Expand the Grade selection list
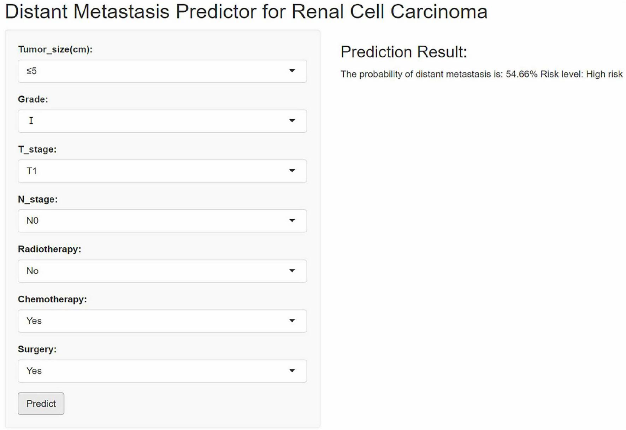Viewport: 626px width, 430px height. point(162,121)
